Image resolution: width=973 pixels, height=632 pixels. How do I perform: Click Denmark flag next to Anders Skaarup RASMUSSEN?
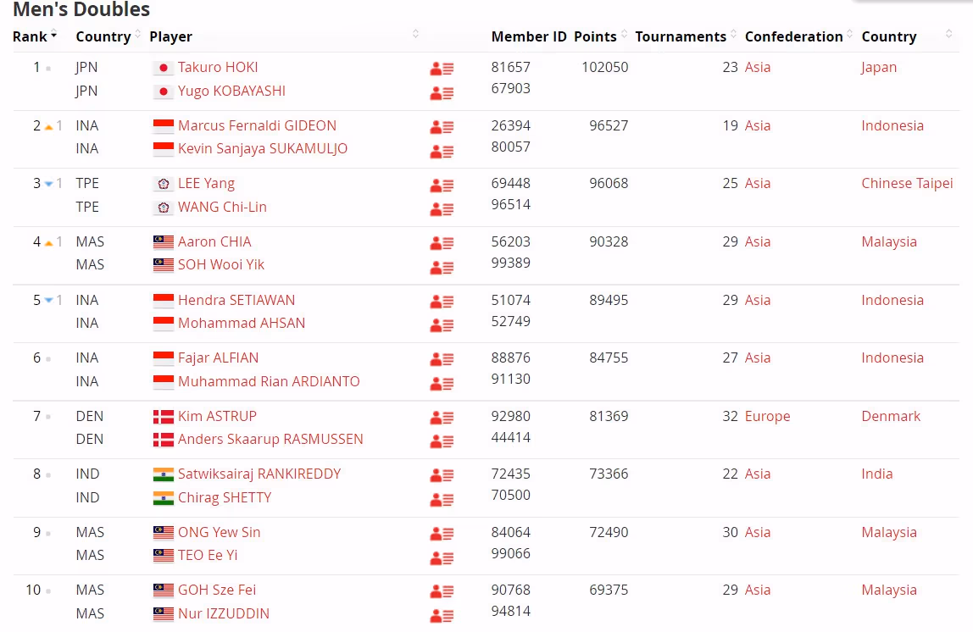[164, 440]
